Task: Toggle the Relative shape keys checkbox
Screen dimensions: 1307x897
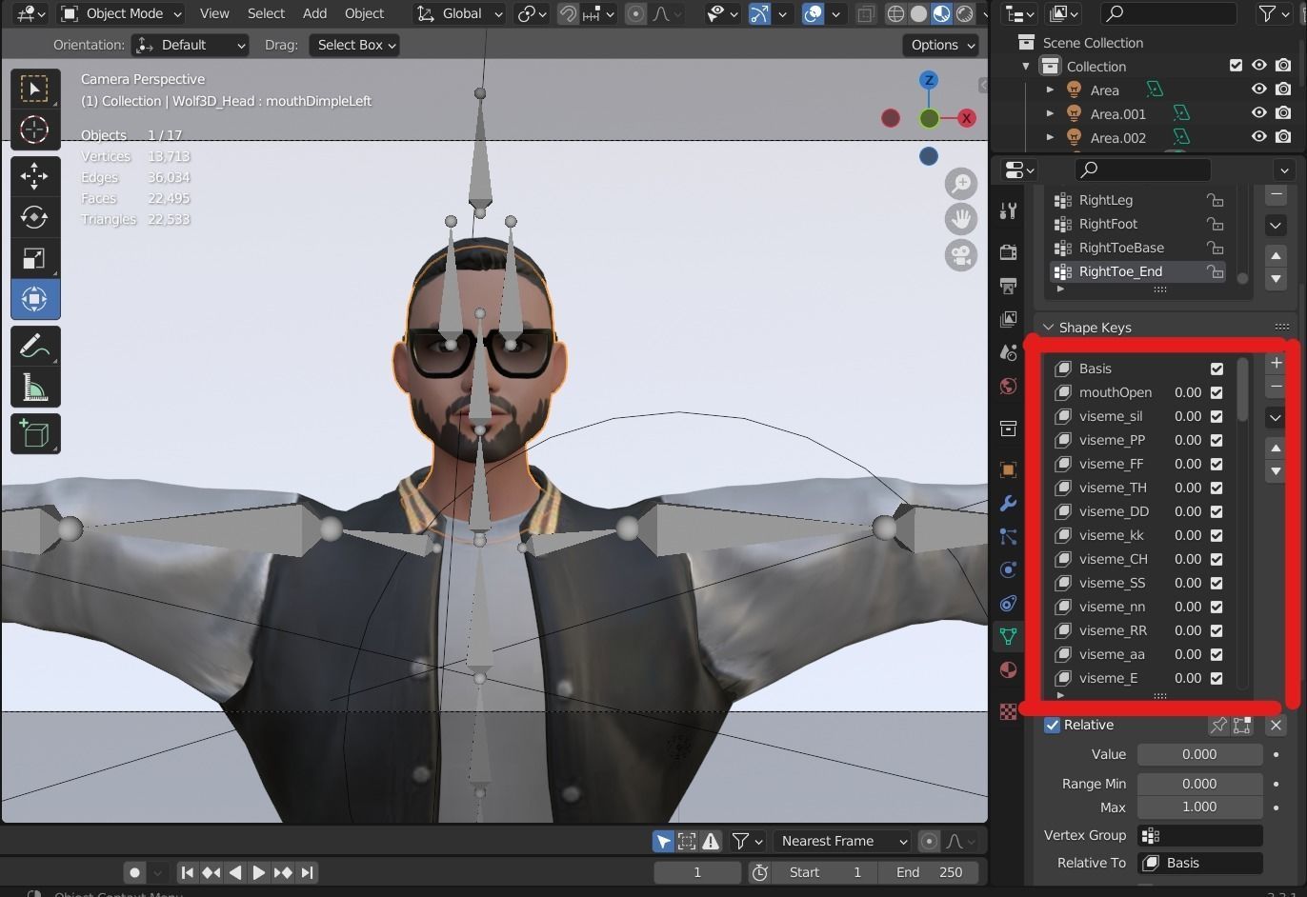Action: [x=1053, y=725]
